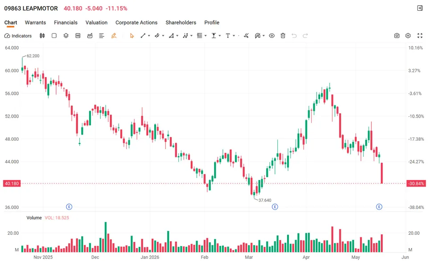Open the layers stack icon
Image resolution: width=428 pixels, height=261 pixels.
[x=66, y=36]
